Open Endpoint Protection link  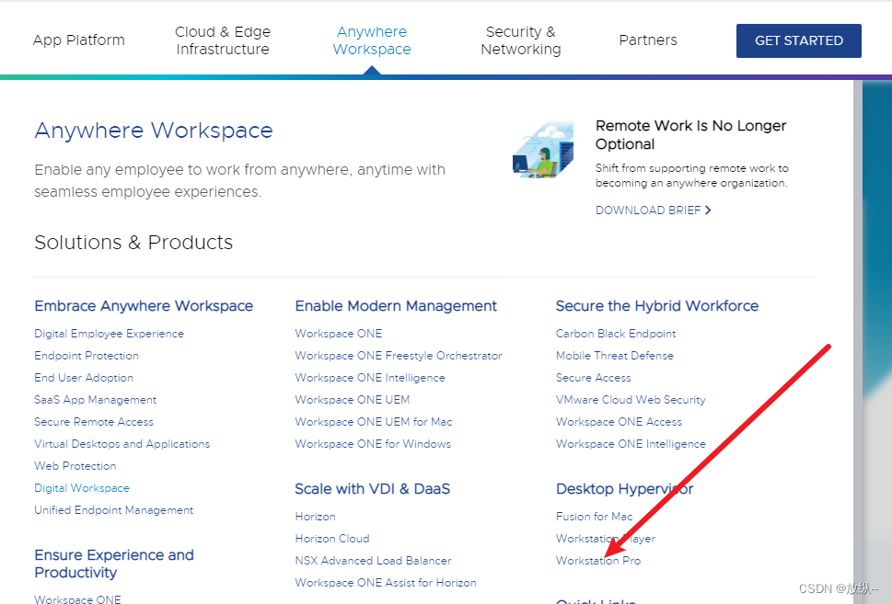pyautogui.click(x=87, y=356)
